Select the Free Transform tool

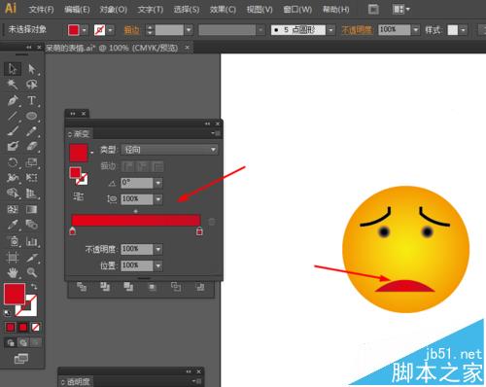tap(31, 178)
